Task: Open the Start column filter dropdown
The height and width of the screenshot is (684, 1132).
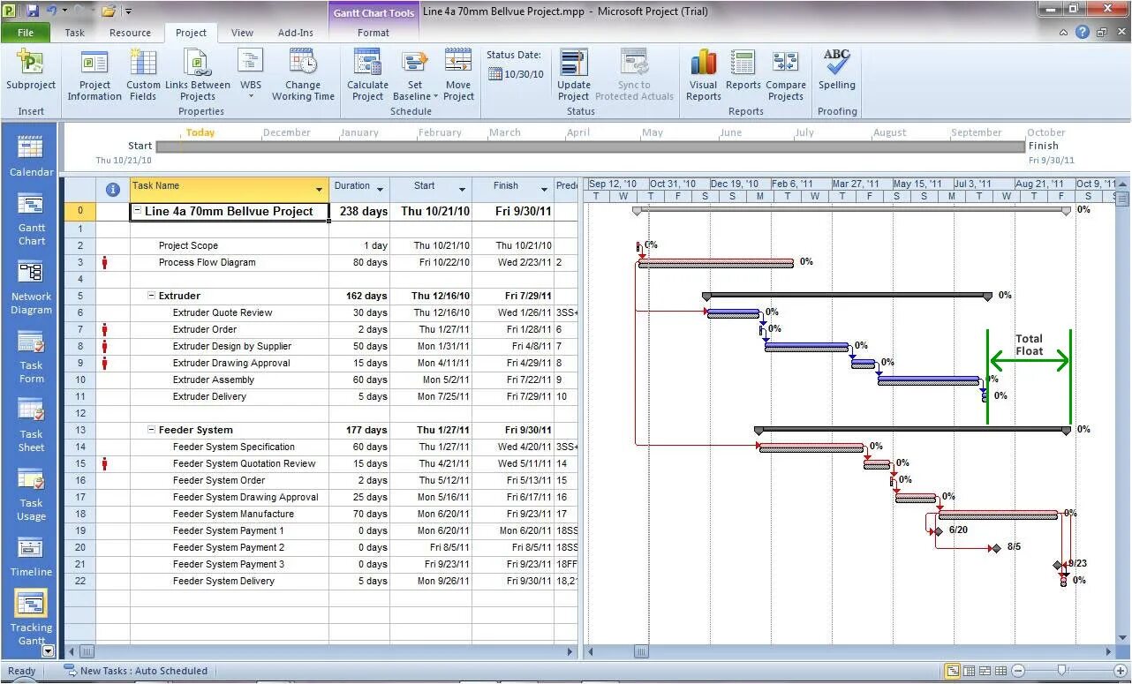Action: point(462,190)
